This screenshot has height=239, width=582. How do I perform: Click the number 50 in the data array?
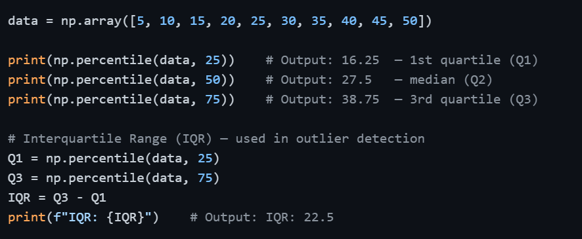[x=410, y=21]
